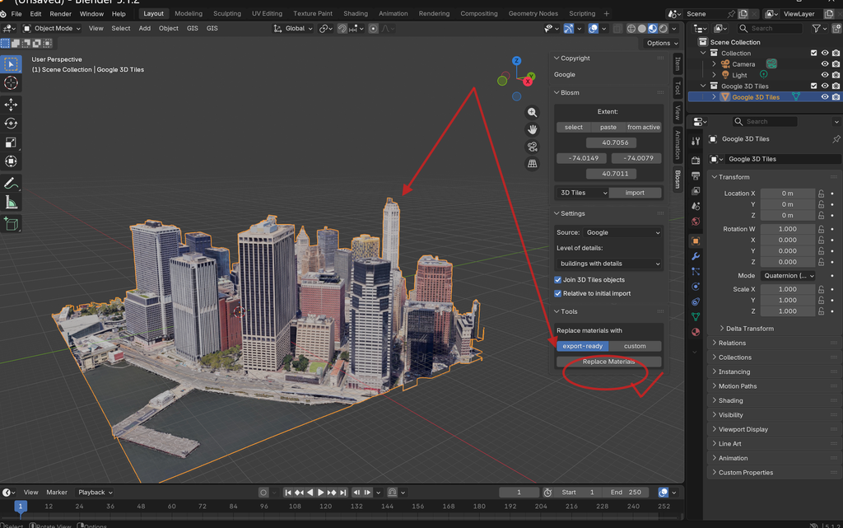The height and width of the screenshot is (528, 843).
Task: Click the viewport zoom magnifier icon
Action: 533,112
